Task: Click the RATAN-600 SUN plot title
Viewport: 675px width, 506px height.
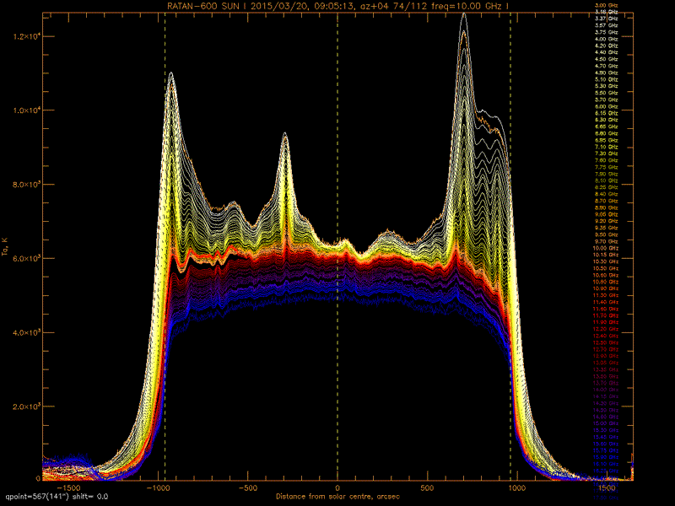Action: point(337,6)
